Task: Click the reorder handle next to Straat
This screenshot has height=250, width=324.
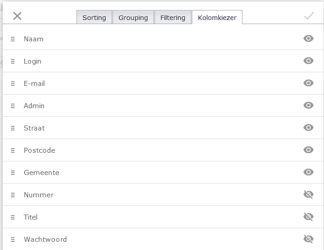Action: (x=13, y=128)
